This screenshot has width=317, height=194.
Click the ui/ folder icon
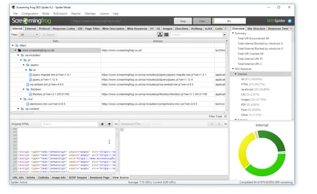tap(30, 70)
